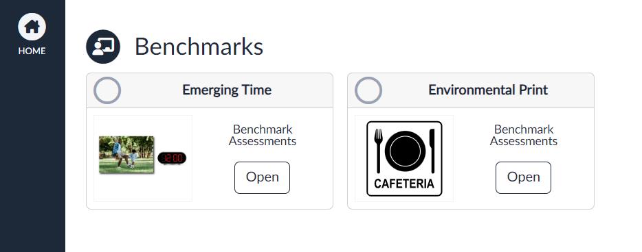Click Benchmark Assessments text under Environmental Print
This screenshot has height=252, width=642.
click(524, 136)
